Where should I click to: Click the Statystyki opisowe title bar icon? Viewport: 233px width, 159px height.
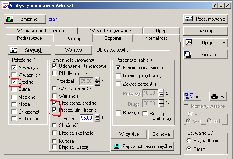(x=6, y=6)
